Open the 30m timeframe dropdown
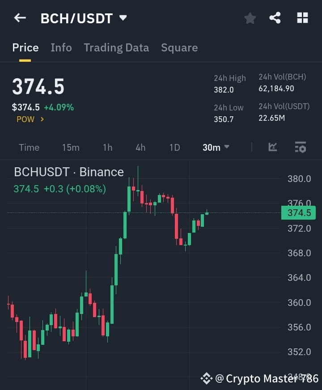Viewport: 322px width, 390px height. click(216, 147)
